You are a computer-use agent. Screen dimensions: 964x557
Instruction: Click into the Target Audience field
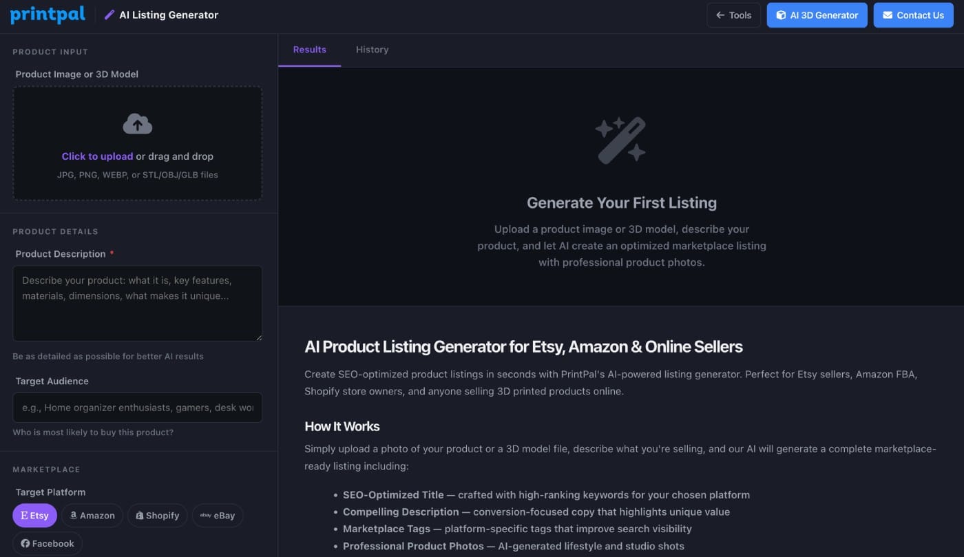138,408
